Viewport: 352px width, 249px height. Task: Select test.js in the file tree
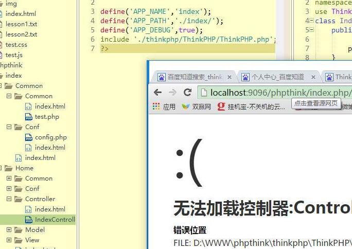(14, 55)
